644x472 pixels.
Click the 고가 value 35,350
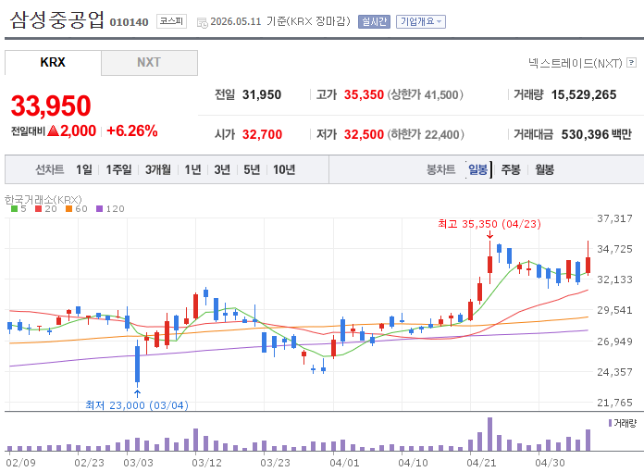pos(364,95)
